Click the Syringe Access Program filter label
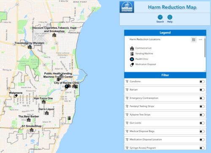Image resolution: width=211 pixels, height=153 pixels. [x=143, y=148]
